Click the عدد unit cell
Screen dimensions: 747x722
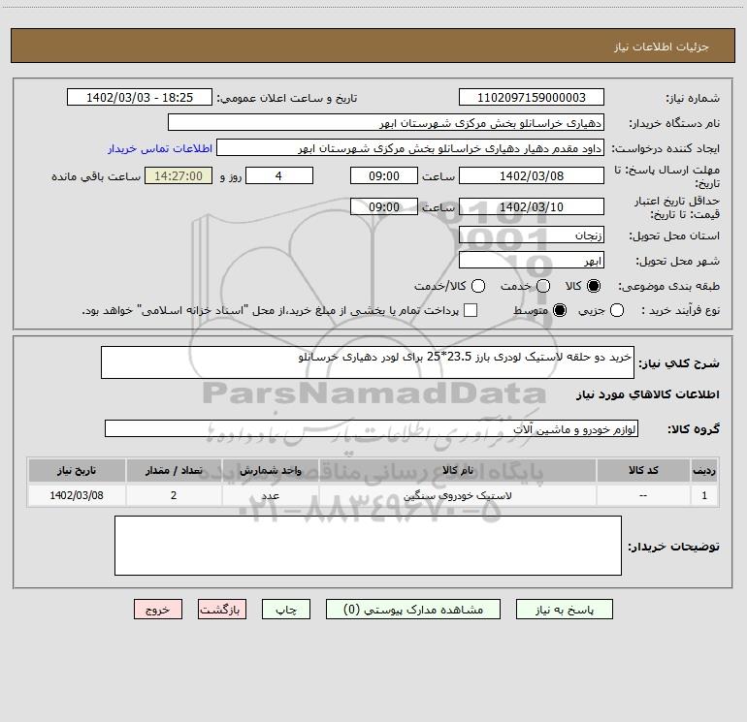click(x=270, y=495)
